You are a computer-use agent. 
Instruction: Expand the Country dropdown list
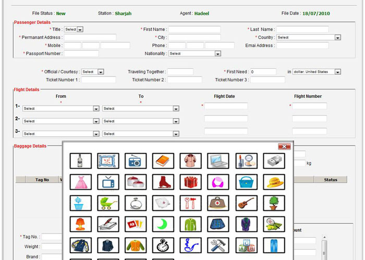[308, 37]
